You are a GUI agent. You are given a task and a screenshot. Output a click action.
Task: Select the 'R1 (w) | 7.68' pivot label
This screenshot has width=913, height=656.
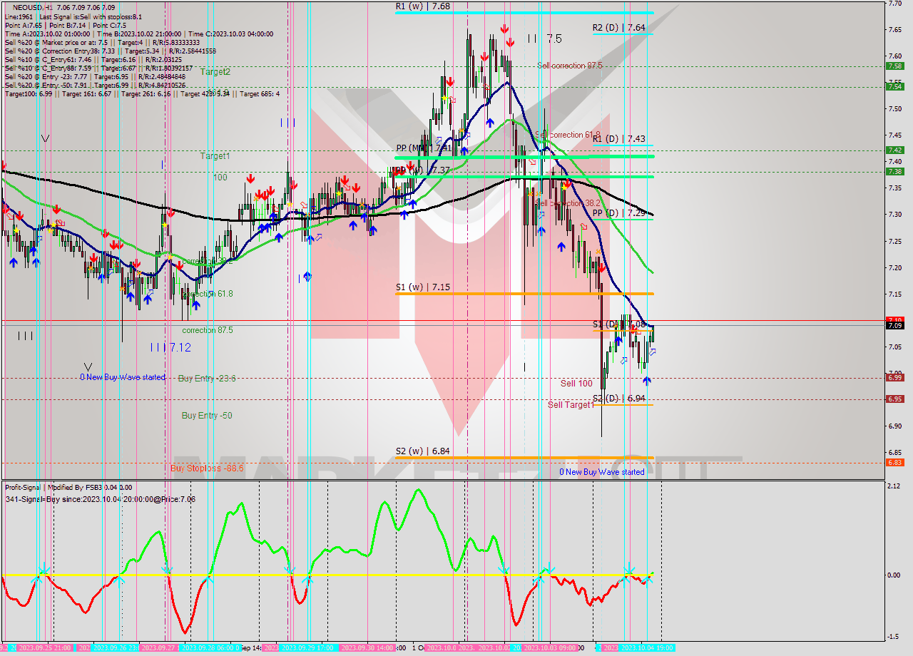point(423,6)
